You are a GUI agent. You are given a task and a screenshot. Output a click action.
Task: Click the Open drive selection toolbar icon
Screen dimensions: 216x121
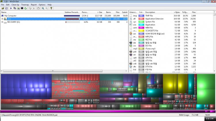click(x=3, y=8)
